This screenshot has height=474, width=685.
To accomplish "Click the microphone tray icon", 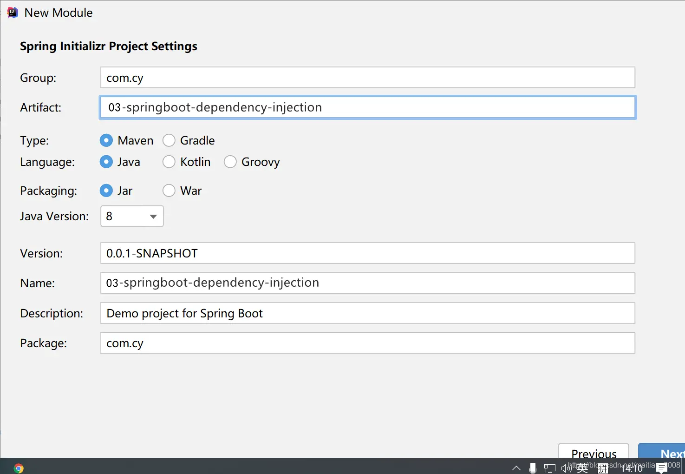I will coord(533,468).
